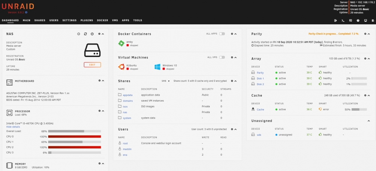The image size is (376, 171).
Task: Collapse the Parity section chevron
Action: (369, 34)
